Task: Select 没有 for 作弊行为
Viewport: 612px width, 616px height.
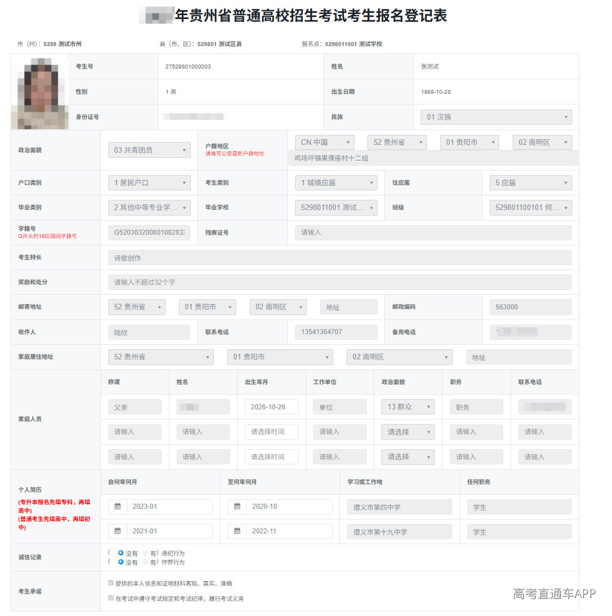Action: pyautogui.click(x=121, y=562)
